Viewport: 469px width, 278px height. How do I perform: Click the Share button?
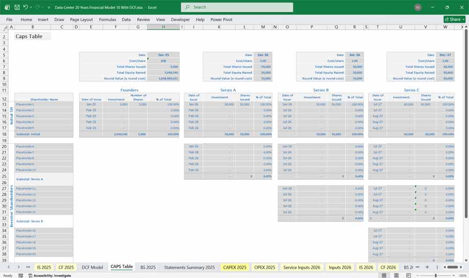coord(452,20)
